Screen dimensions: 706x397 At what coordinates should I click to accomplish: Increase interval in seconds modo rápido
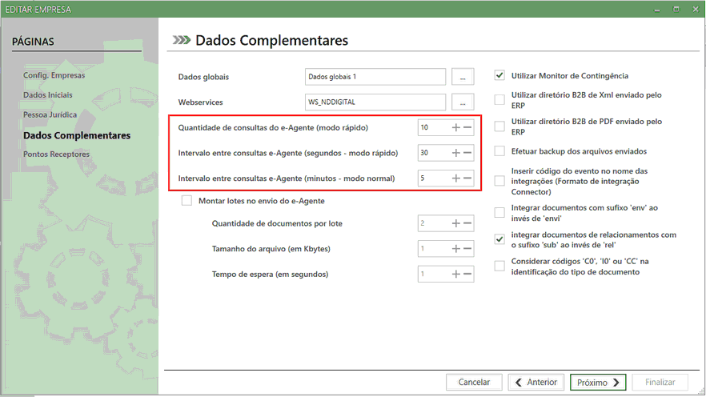pyautogui.click(x=456, y=153)
